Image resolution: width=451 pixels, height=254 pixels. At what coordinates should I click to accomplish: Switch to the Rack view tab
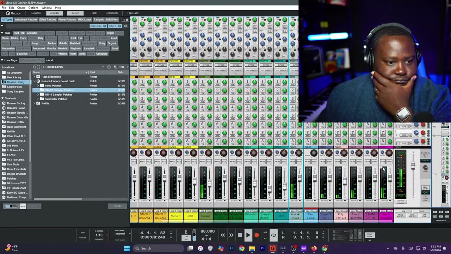[x=93, y=13]
